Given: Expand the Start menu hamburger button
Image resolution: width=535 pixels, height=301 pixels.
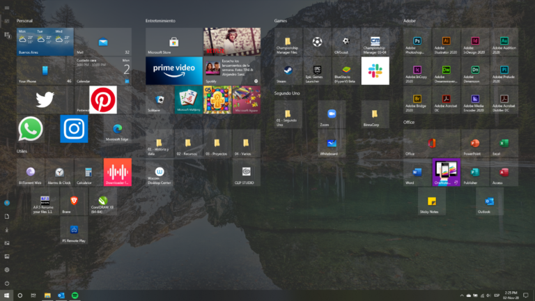Looking at the screenshot, I should 7,8.
